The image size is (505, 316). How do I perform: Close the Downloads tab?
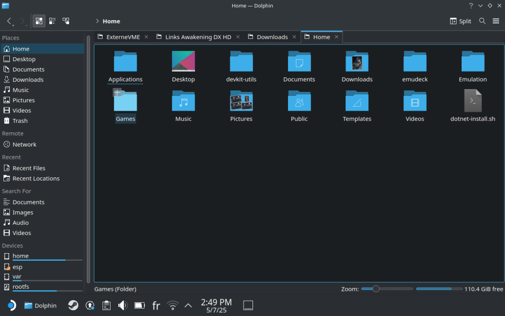(294, 37)
